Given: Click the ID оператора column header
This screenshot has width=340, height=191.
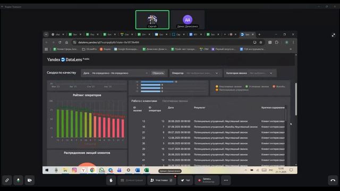Looking at the screenshot, I should (x=155, y=109).
